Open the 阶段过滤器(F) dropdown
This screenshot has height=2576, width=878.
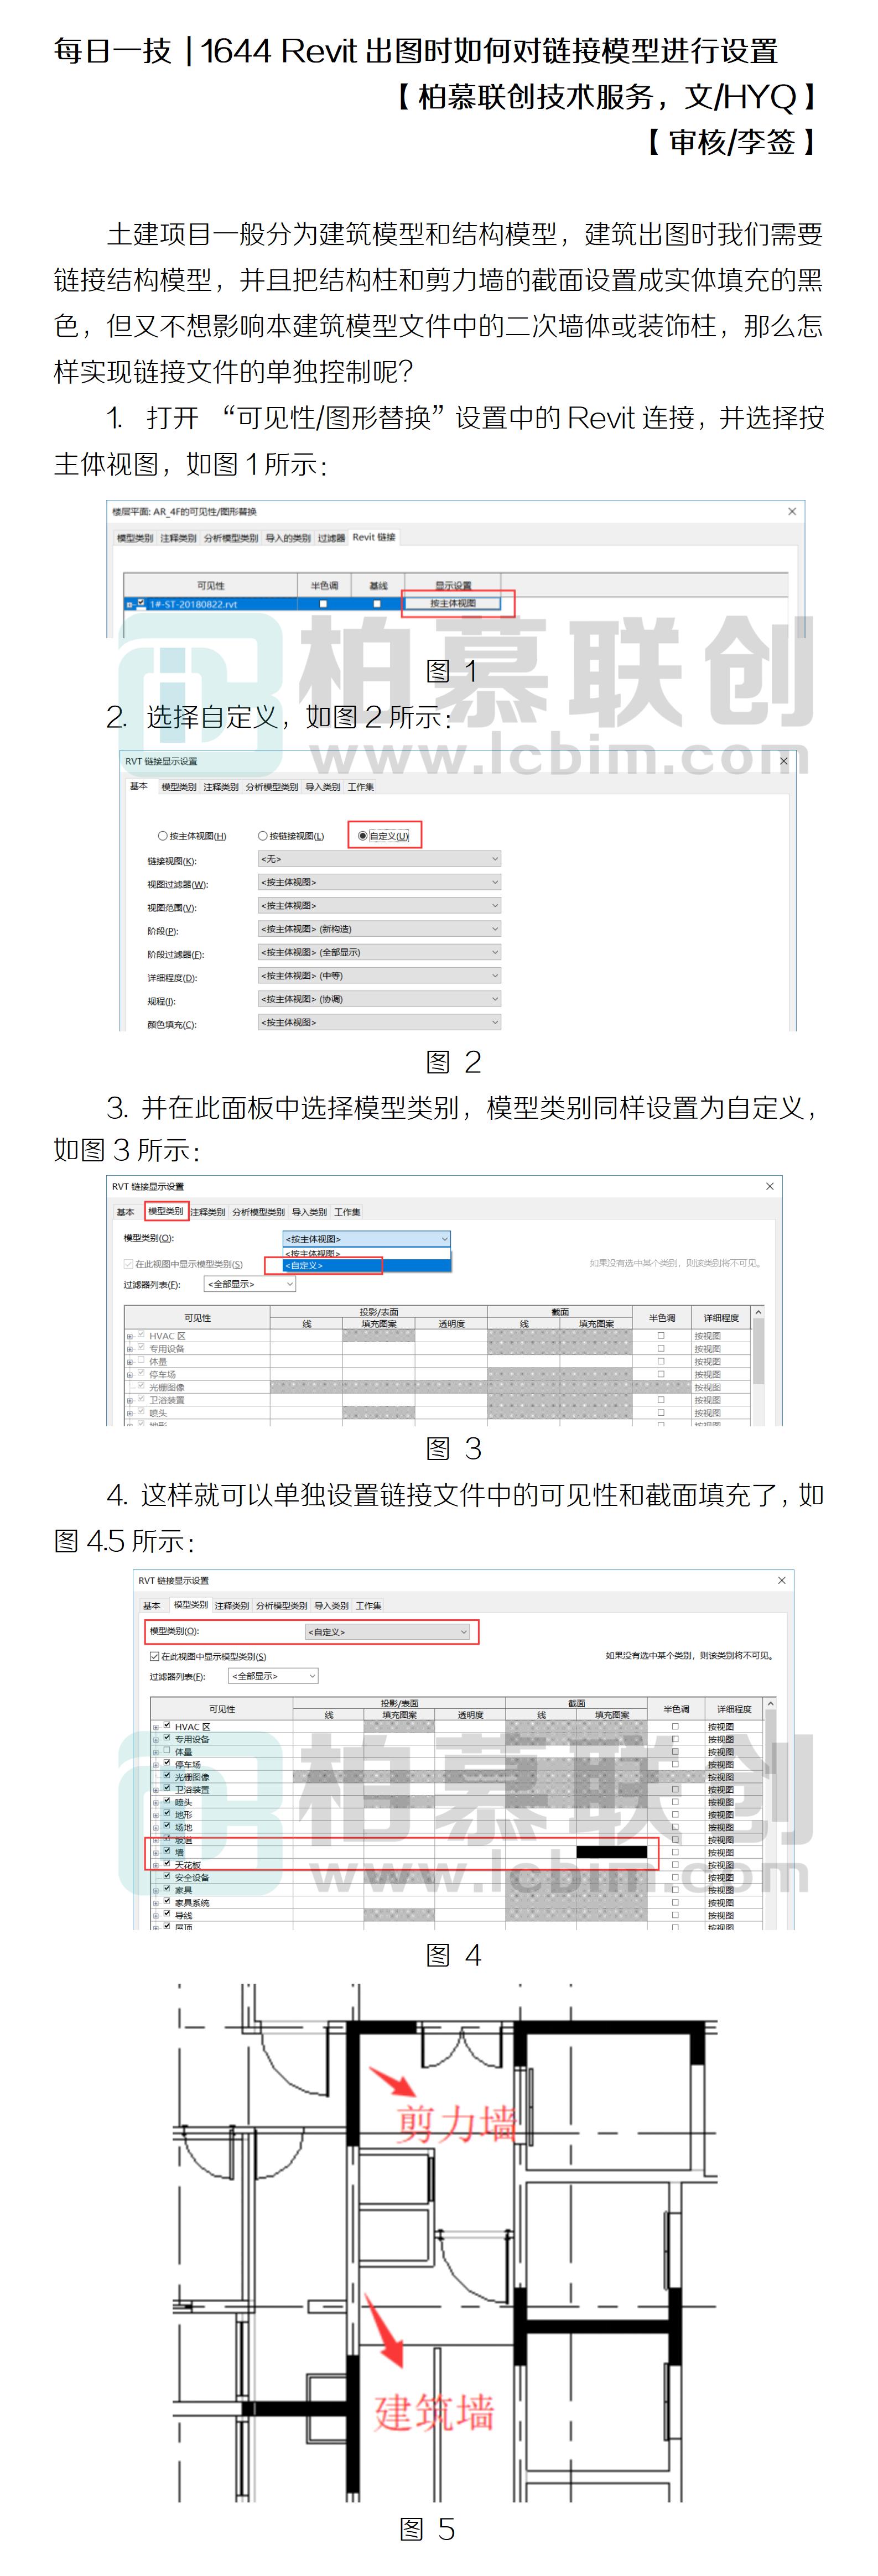coord(379,952)
